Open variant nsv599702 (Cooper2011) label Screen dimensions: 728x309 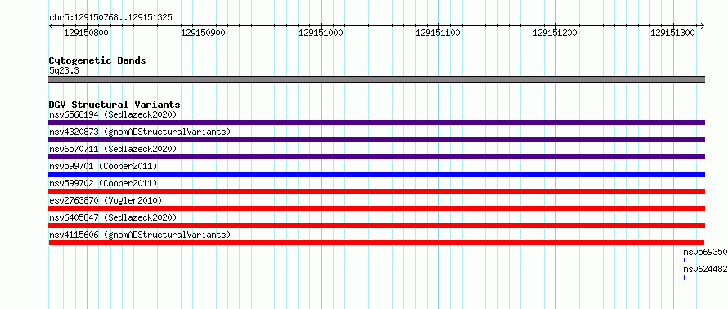tap(103, 183)
